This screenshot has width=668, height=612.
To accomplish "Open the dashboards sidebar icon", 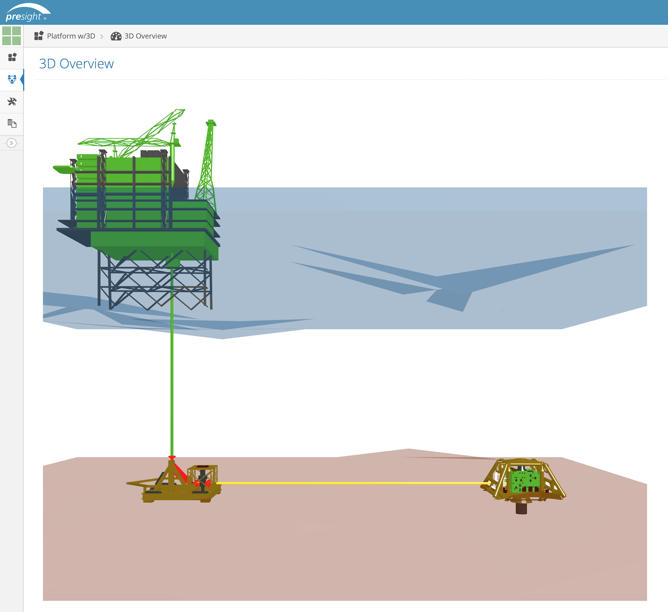I will (12, 57).
